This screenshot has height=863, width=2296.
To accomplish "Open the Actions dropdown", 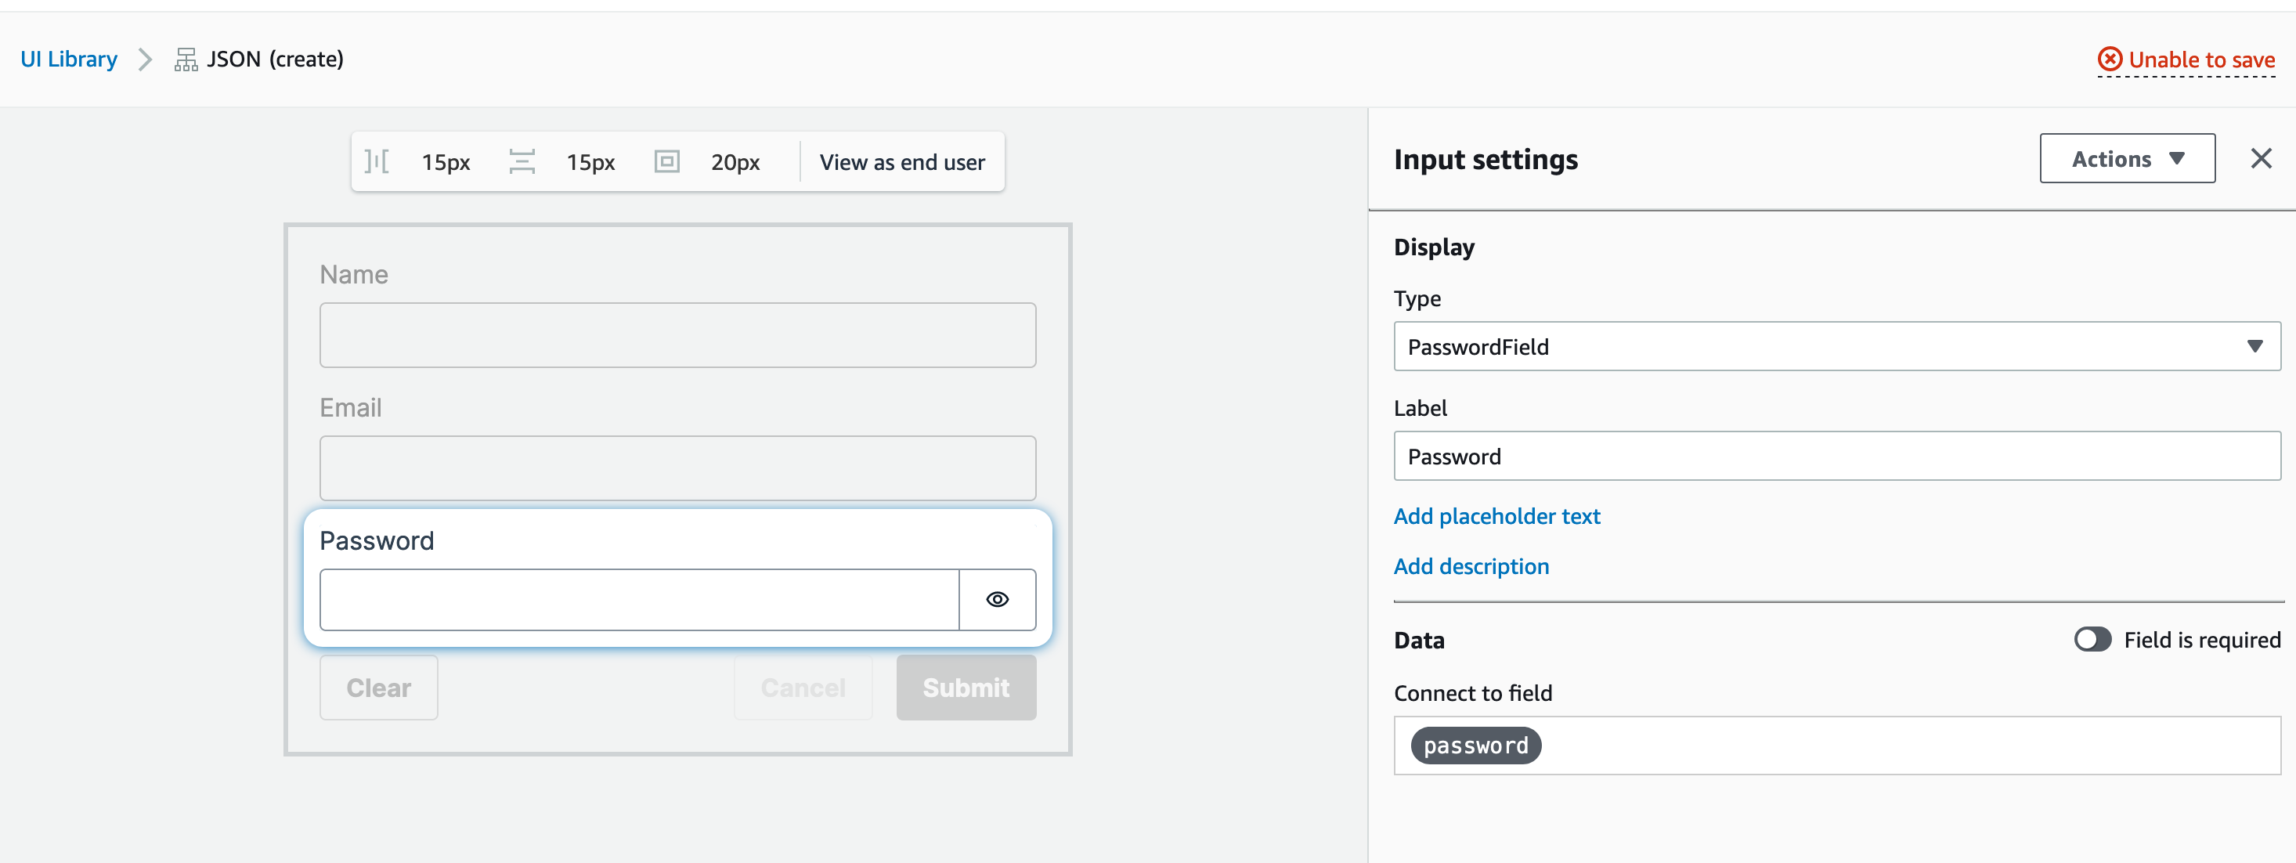I will pyautogui.click(x=2128, y=158).
